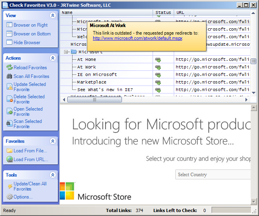Click Browser on Bottom text link

point(32,34)
